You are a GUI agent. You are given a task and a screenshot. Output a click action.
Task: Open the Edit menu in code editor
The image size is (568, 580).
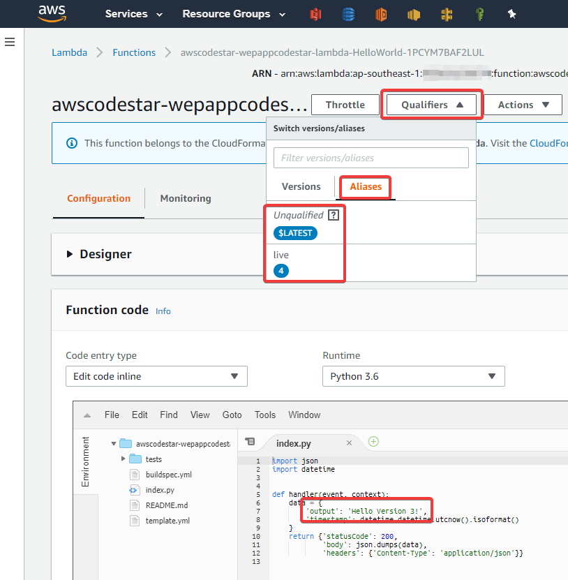(140, 415)
